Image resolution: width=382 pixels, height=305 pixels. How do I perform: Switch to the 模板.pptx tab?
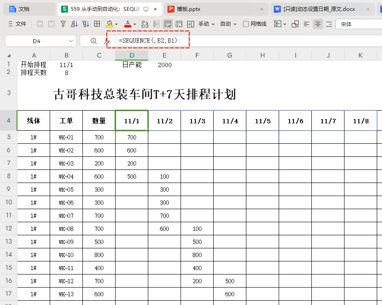(216, 9)
